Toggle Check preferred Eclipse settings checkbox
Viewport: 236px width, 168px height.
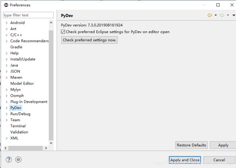[x=63, y=32]
